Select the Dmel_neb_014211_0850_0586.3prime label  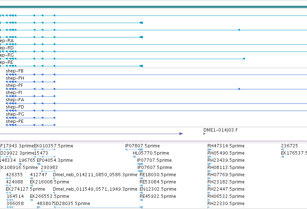[x=95, y=175]
